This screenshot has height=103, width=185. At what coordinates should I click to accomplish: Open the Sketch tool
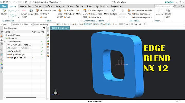click(4, 12)
